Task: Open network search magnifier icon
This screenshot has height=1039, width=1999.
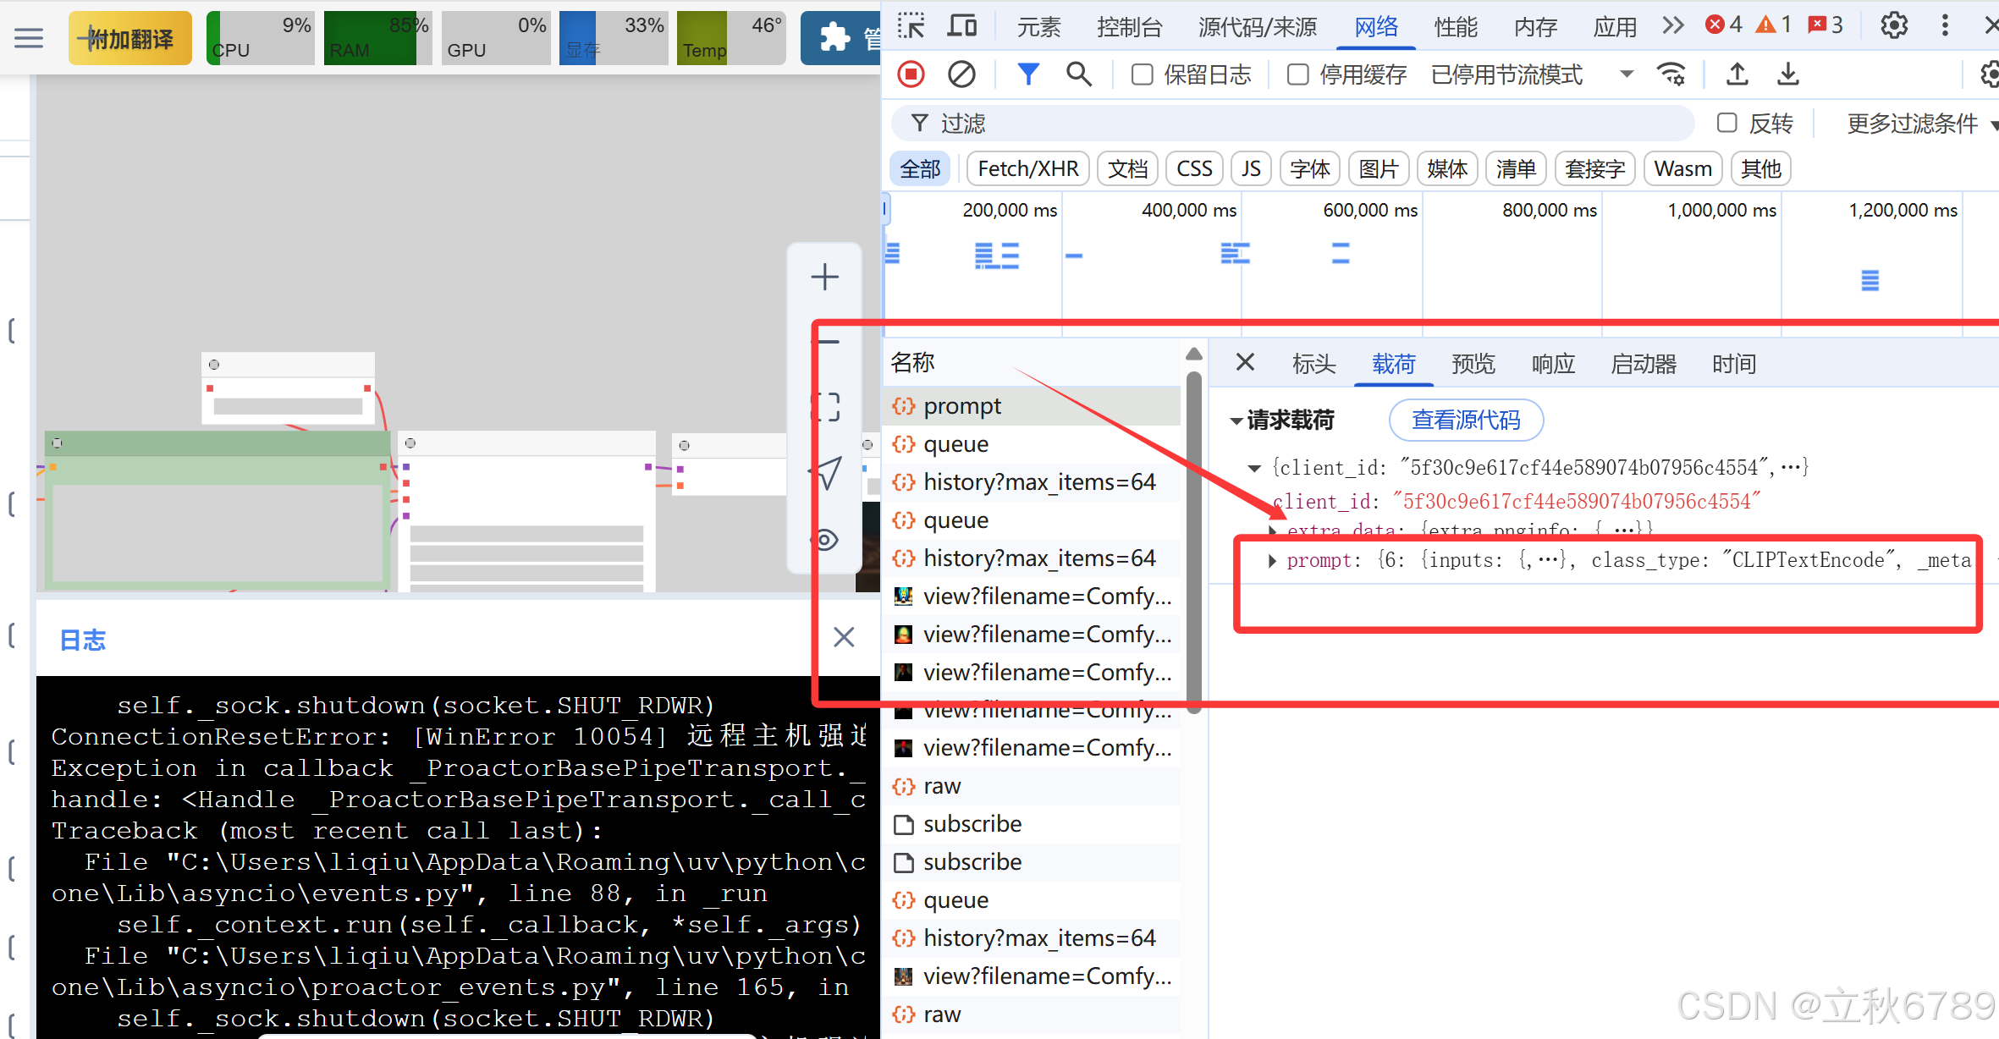Action: pyautogui.click(x=1078, y=74)
